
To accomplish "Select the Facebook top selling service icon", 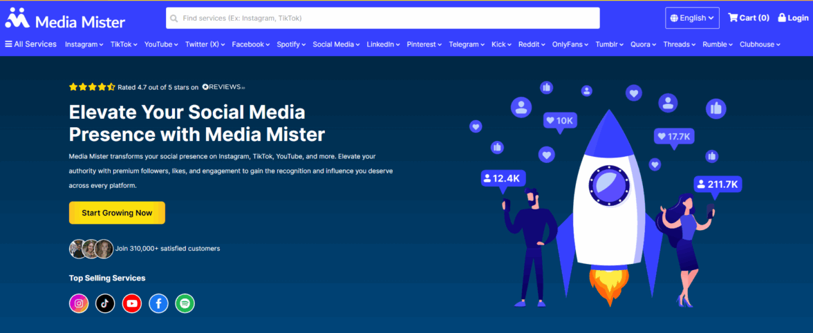I will pos(159,303).
